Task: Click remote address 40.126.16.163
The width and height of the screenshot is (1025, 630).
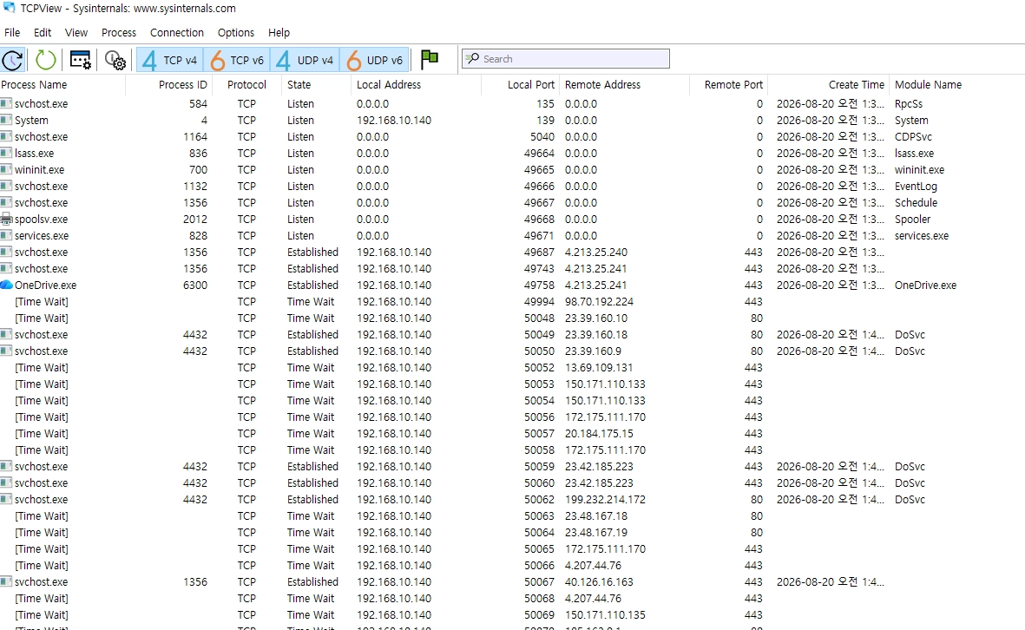Action: tap(599, 581)
